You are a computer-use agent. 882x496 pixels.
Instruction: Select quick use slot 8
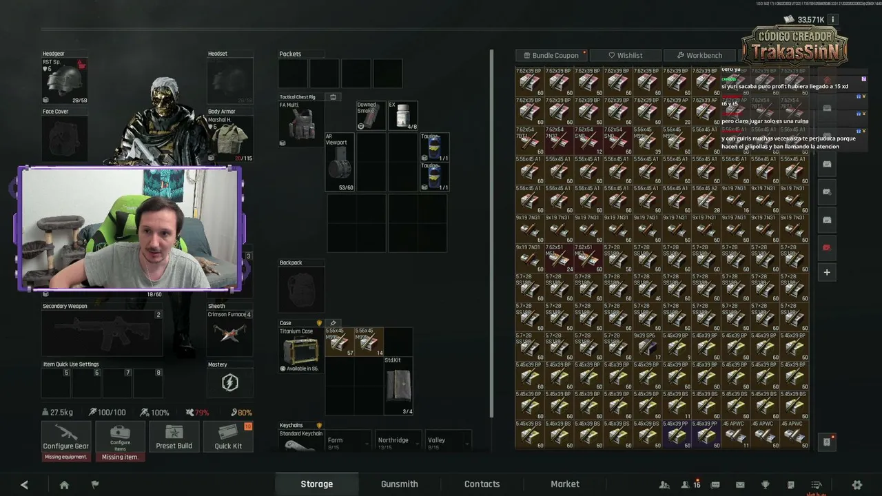148,382
